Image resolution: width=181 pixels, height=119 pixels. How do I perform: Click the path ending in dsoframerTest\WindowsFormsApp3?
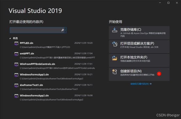coord(52,78)
